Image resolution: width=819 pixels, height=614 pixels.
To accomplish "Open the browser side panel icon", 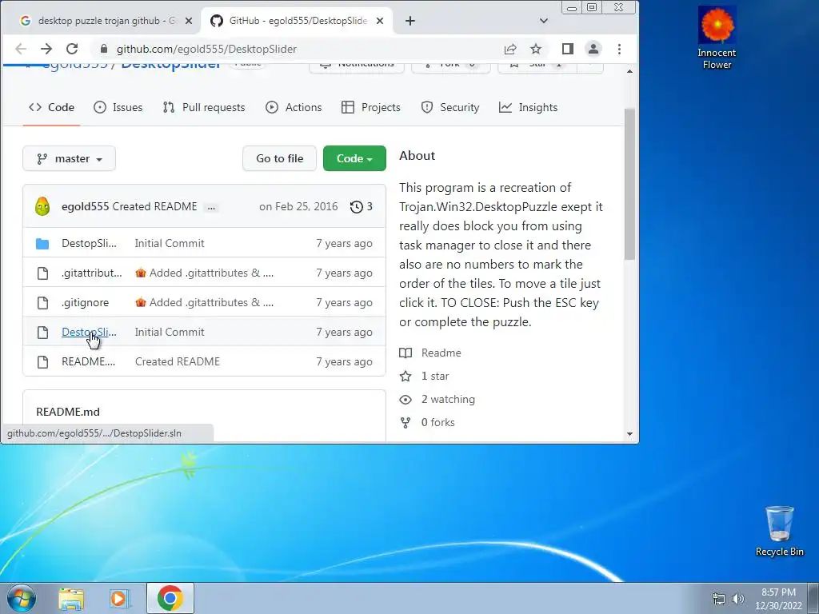I will (x=568, y=49).
